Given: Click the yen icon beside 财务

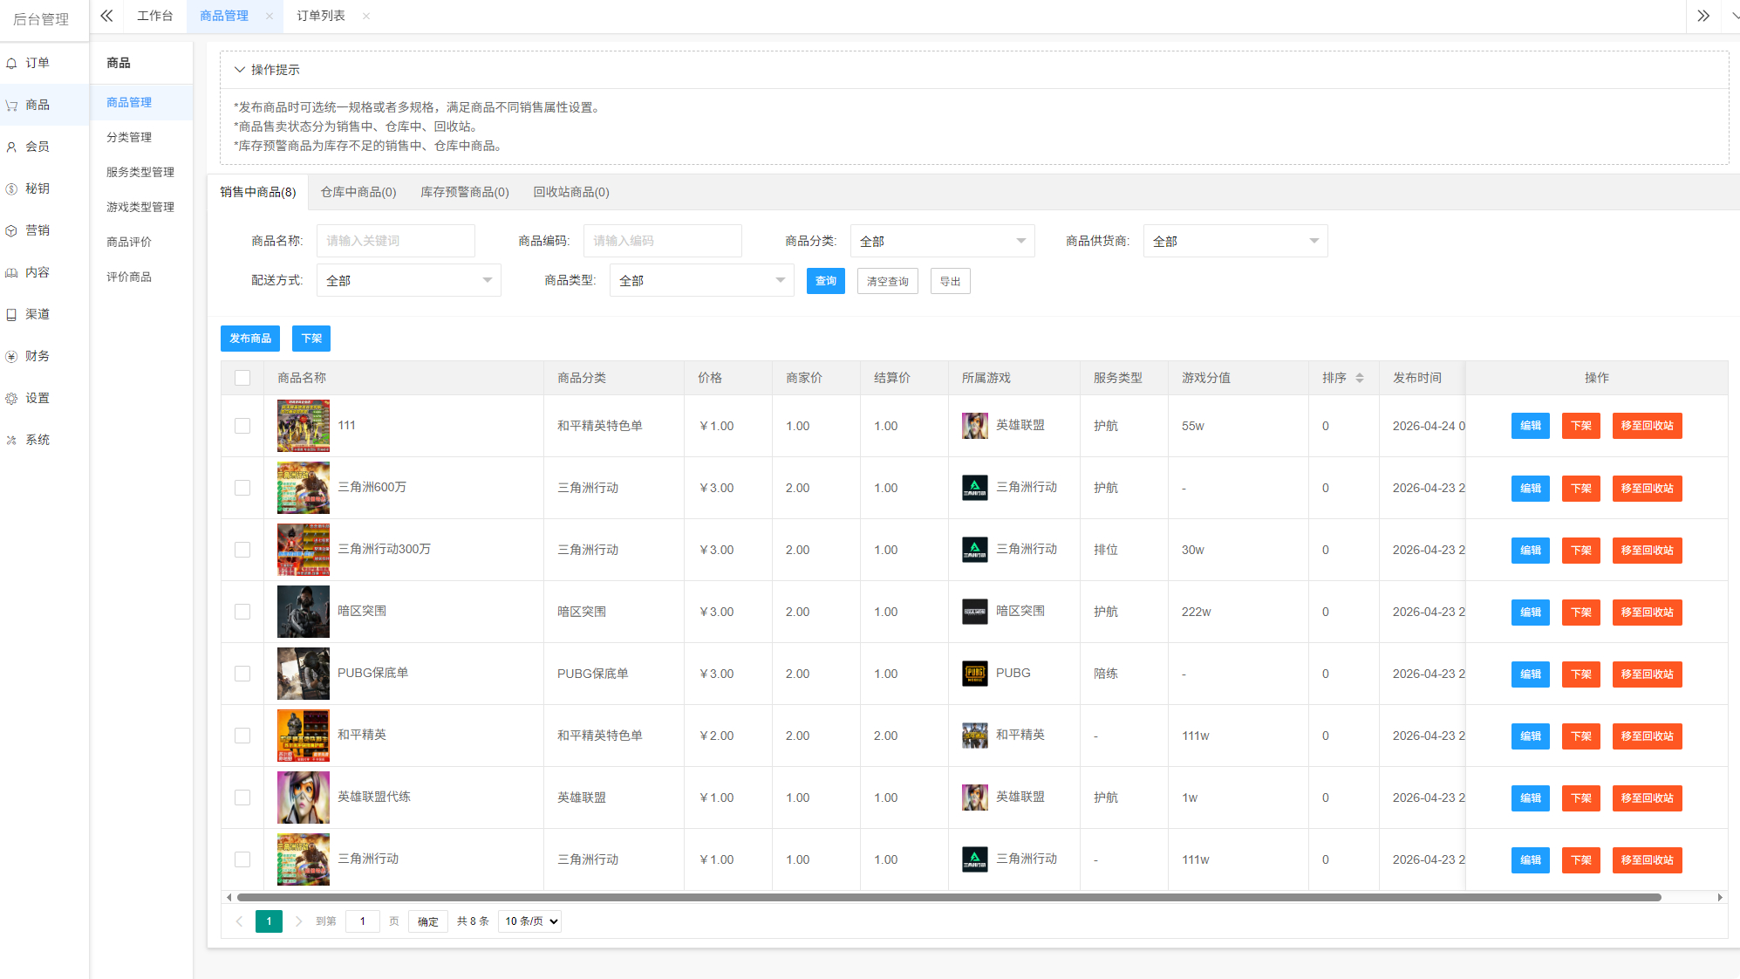Looking at the screenshot, I should [x=11, y=356].
